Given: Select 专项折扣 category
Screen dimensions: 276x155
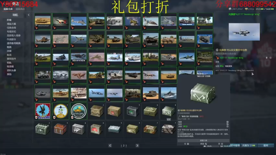Looking at the screenshot, I should click(11, 32).
